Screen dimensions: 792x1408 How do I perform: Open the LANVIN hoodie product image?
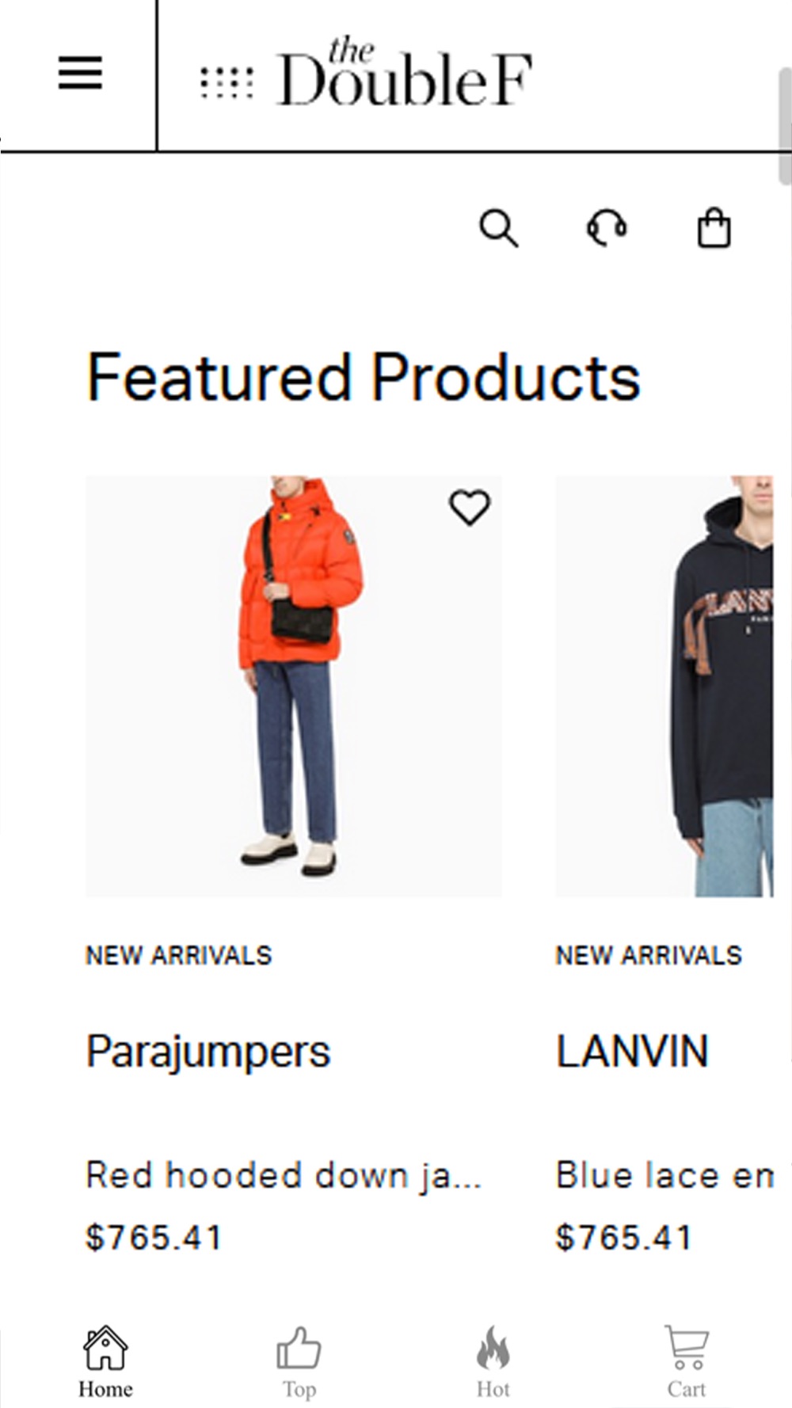664,686
